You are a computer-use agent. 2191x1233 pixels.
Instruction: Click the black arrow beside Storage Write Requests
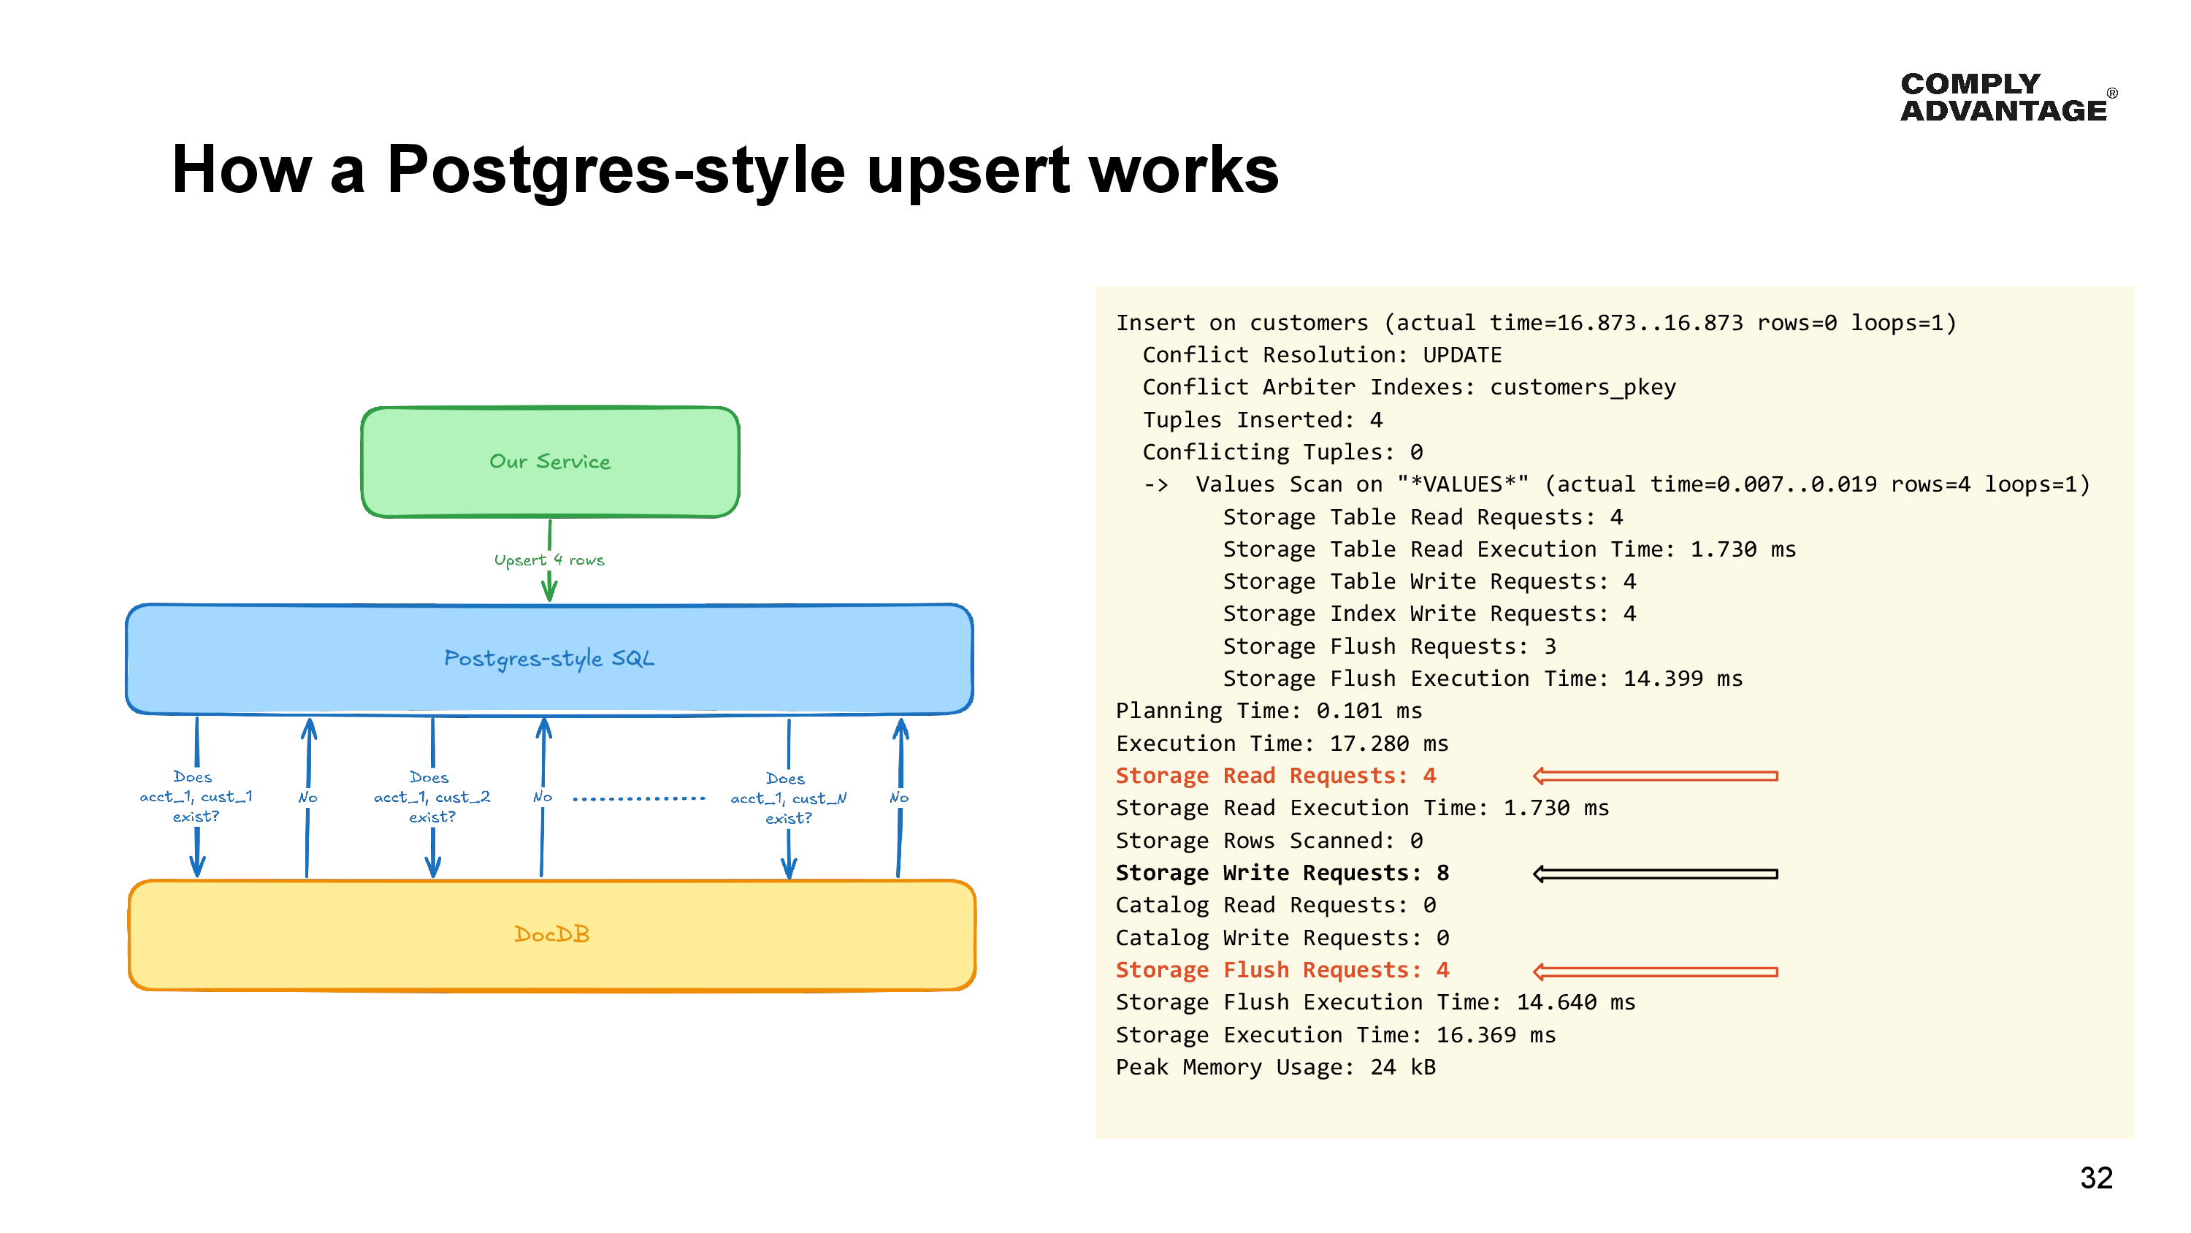pyautogui.click(x=1654, y=873)
